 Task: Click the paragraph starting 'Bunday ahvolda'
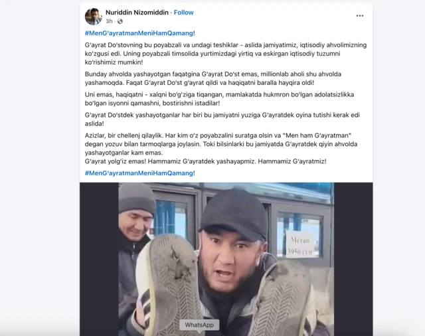click(x=212, y=78)
